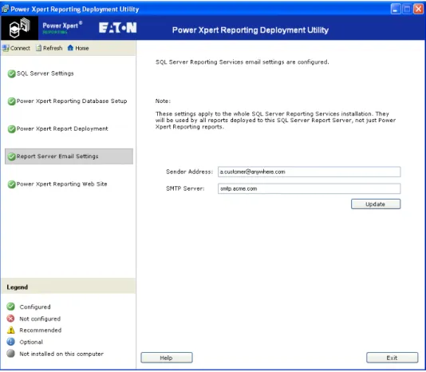This screenshot has width=426, height=372.
Task: Click the Help button
Action: [x=167, y=358]
